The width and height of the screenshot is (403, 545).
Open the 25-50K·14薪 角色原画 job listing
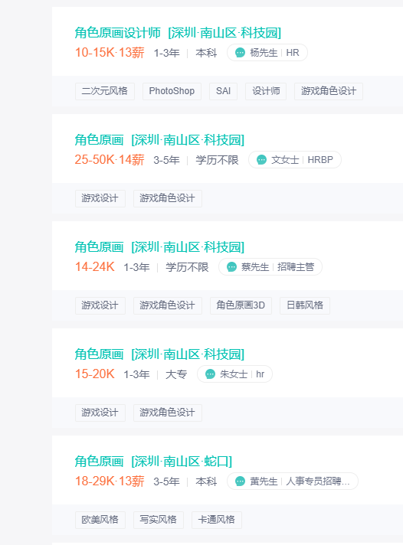(x=159, y=140)
